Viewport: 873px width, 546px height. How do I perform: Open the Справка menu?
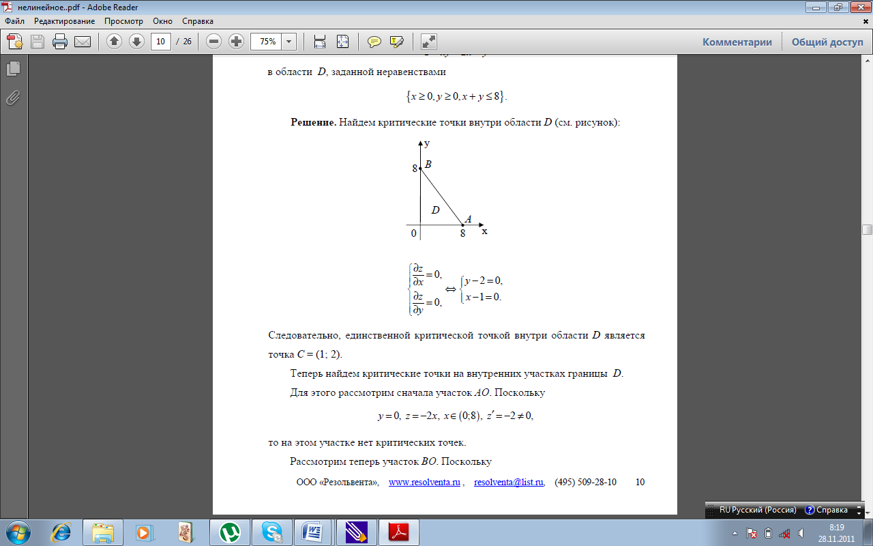[x=198, y=21]
